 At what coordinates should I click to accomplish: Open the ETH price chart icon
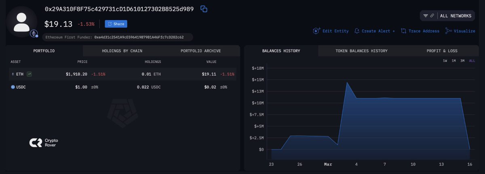tap(30, 74)
